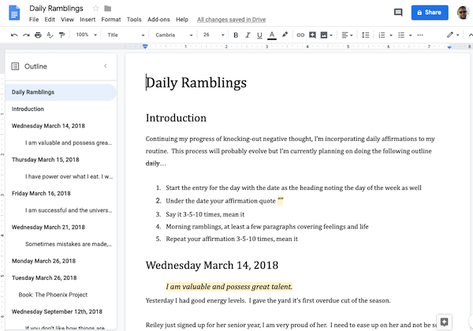Jump to Friday March 16, 2018 in outline

[43, 193]
